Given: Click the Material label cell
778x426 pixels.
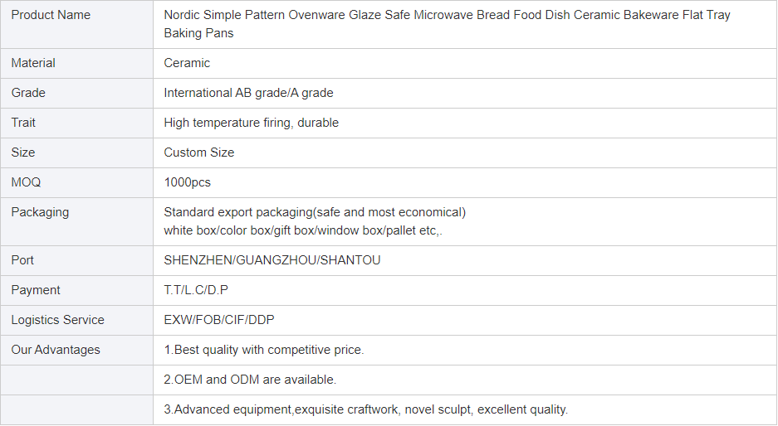Looking at the screenshot, I should [77, 64].
